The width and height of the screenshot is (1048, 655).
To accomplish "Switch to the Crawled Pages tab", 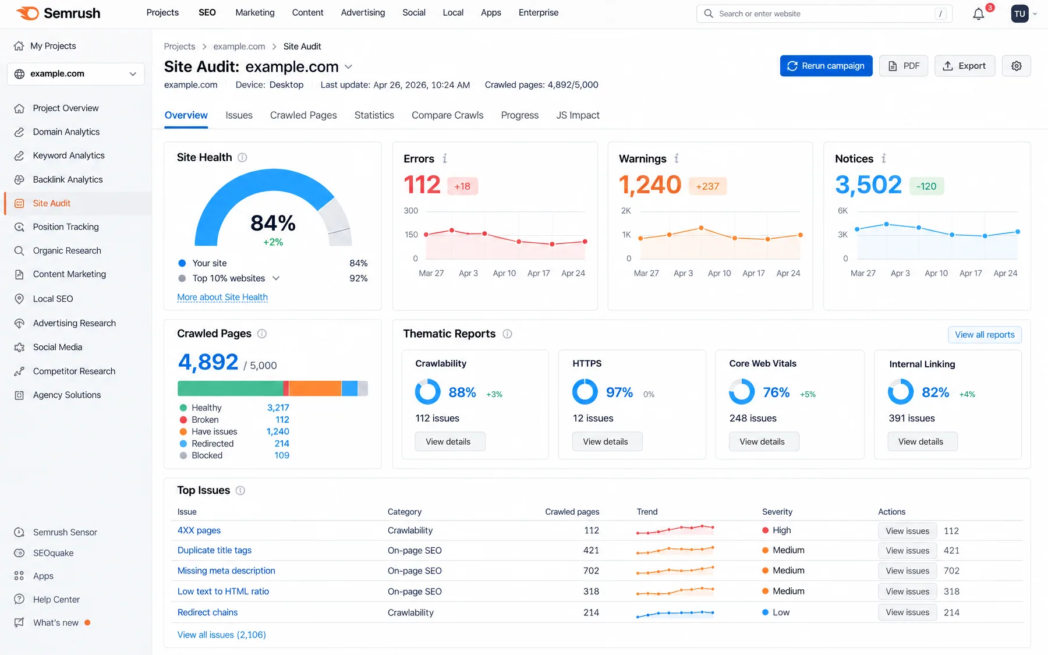I will [x=303, y=115].
